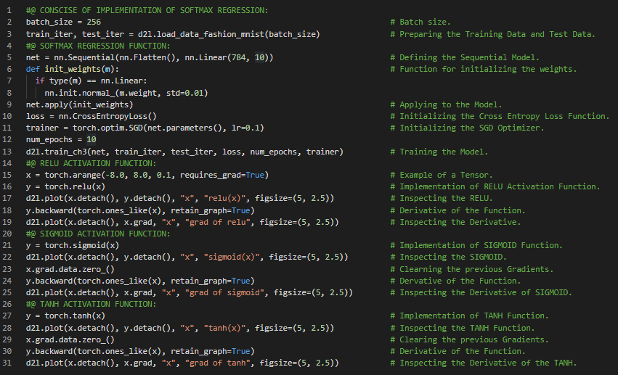
Task: Click the torch.arange tensor definition
Action: pos(74,175)
